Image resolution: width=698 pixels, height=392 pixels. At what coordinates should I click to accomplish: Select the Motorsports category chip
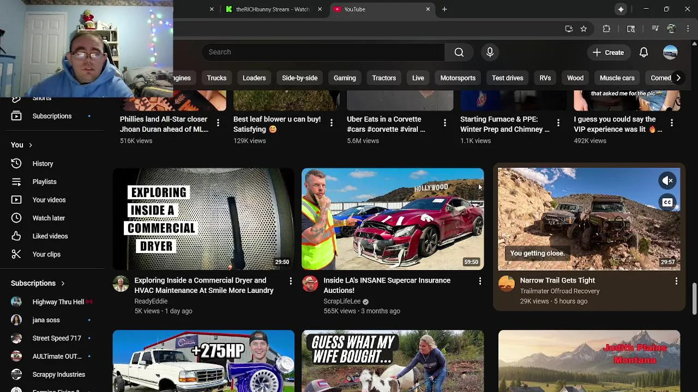(x=458, y=78)
